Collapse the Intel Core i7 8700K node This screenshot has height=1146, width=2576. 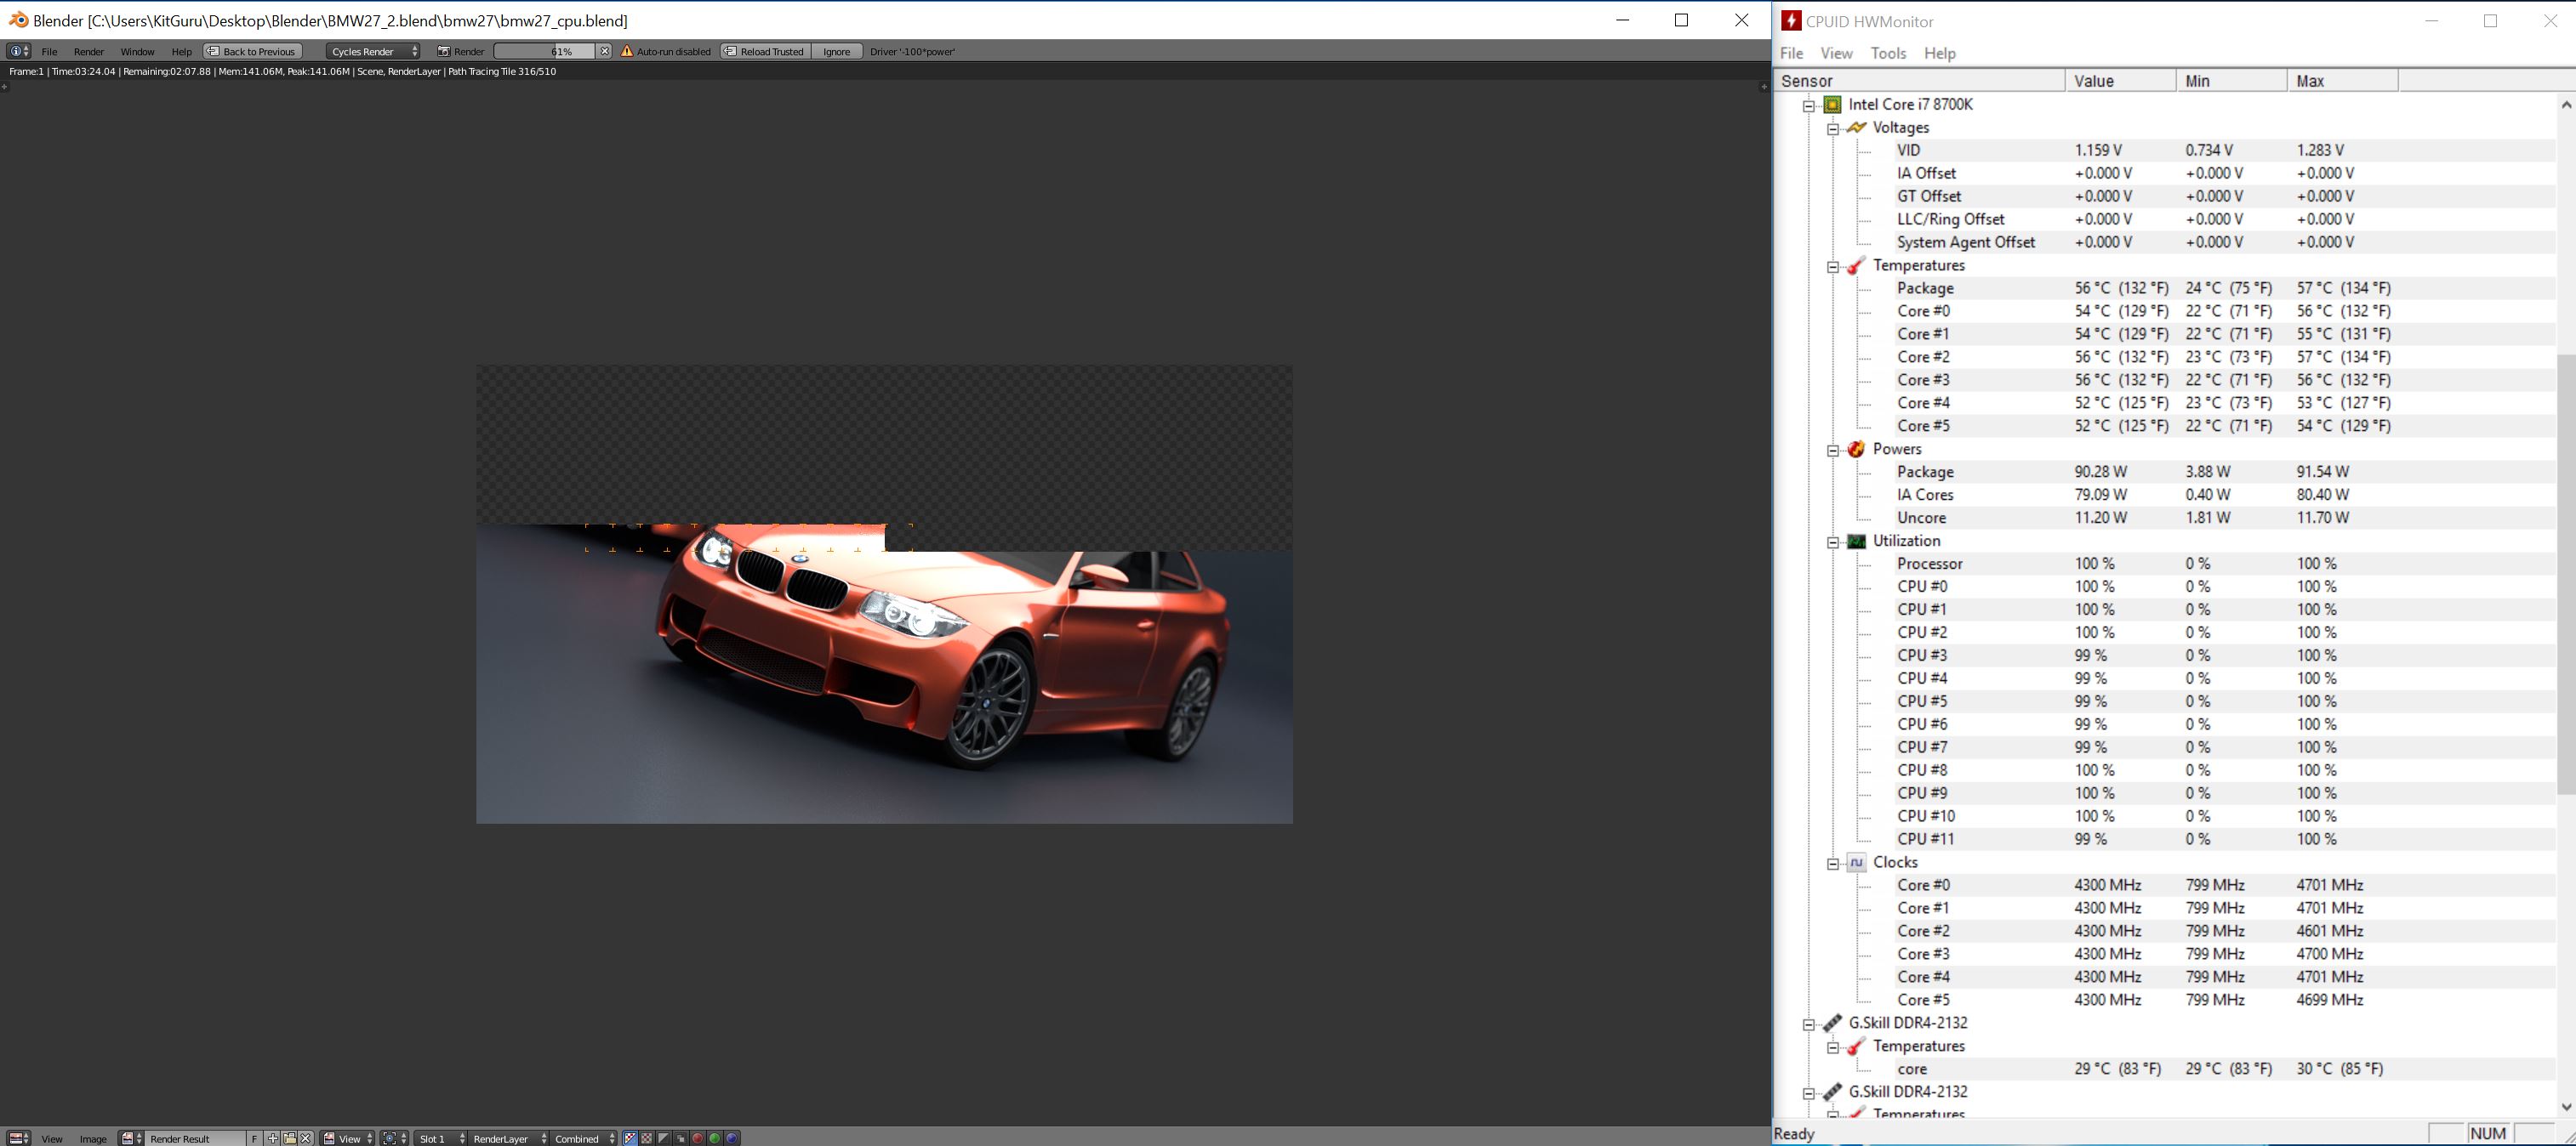pyautogui.click(x=1808, y=105)
